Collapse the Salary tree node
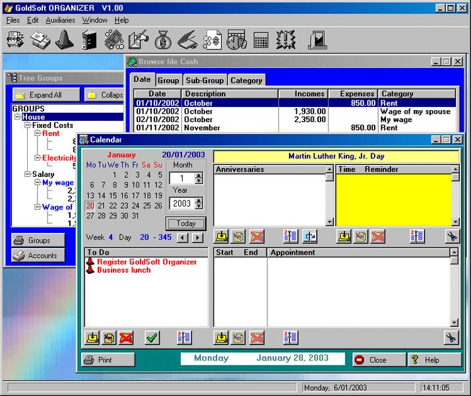The image size is (471, 396). 28,174
